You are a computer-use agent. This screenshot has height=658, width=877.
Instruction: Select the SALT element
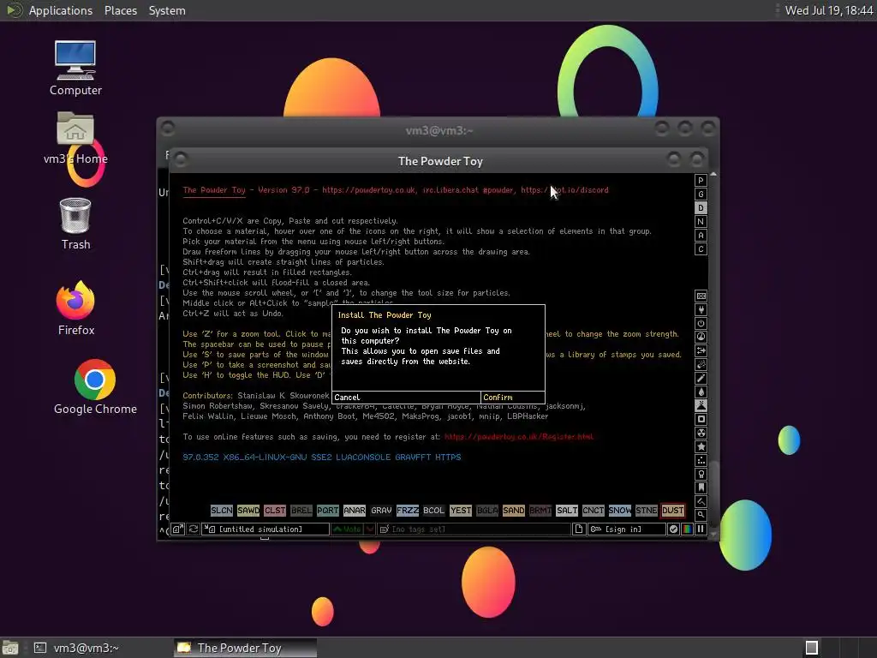coord(567,511)
